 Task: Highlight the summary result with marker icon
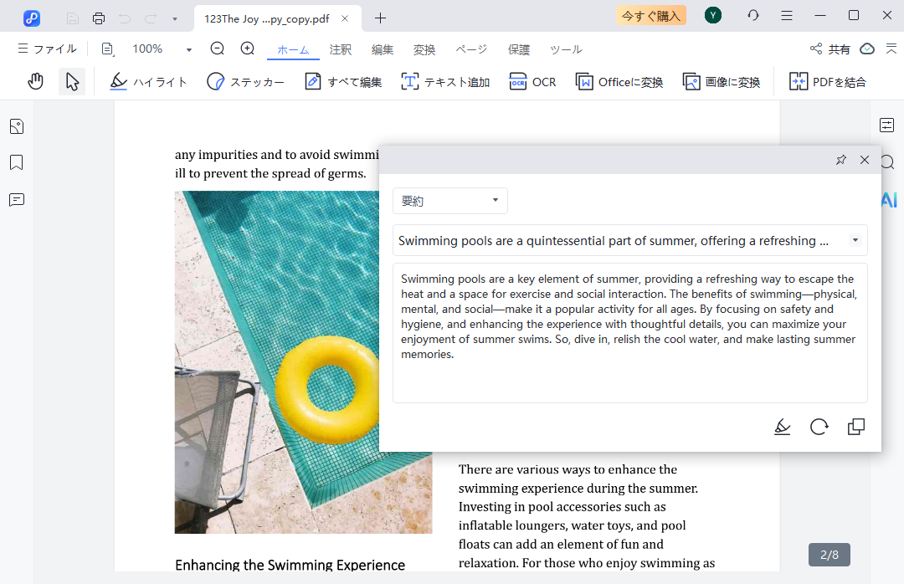pyautogui.click(x=782, y=427)
